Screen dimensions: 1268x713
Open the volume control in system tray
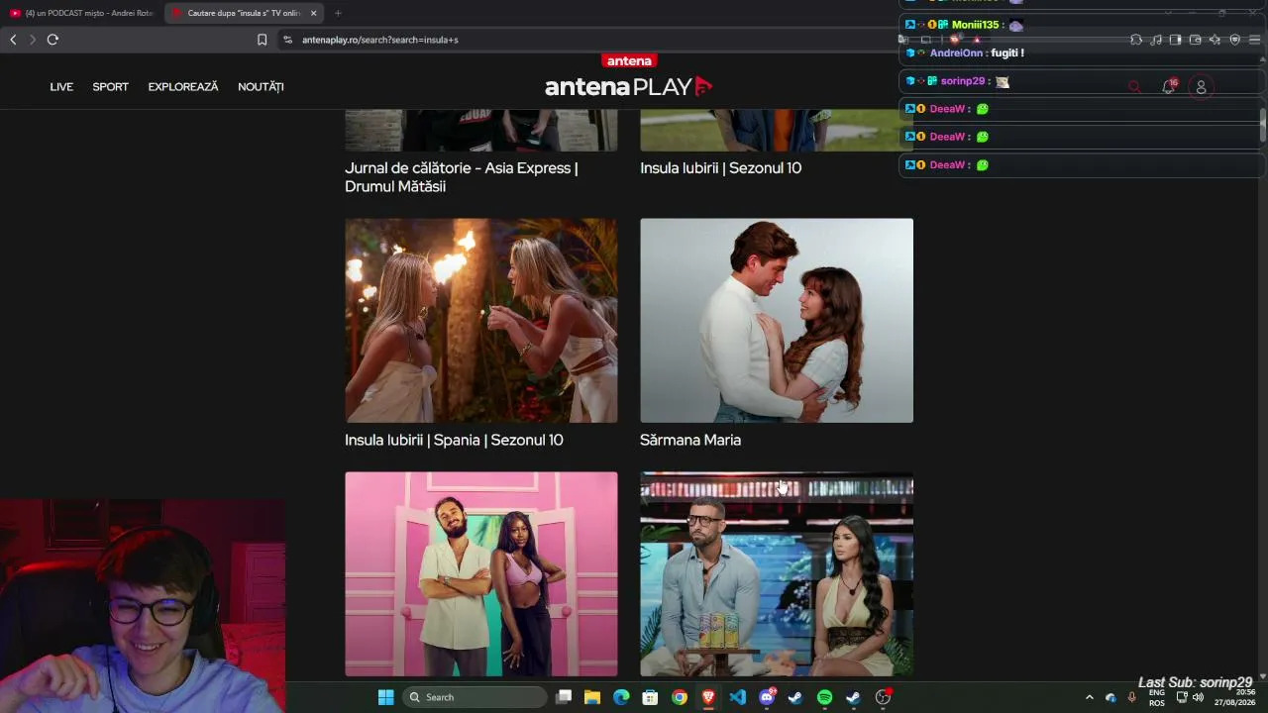click(1199, 697)
